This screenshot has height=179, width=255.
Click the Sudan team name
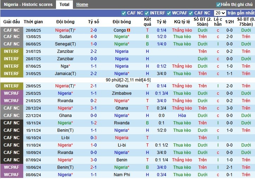pyautogui.click(x=65, y=37)
